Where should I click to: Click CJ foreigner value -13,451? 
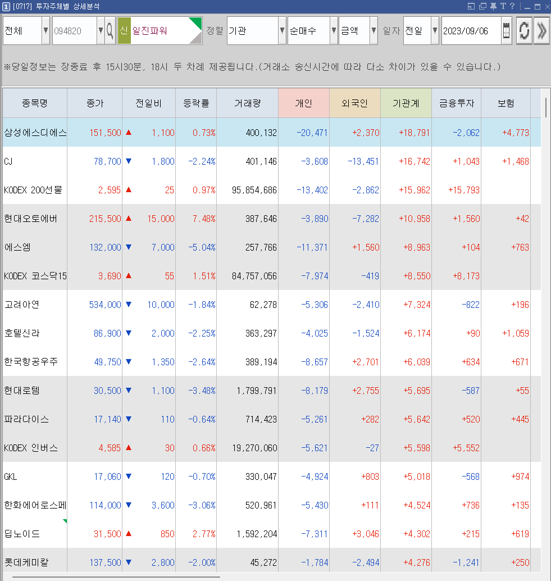363,161
